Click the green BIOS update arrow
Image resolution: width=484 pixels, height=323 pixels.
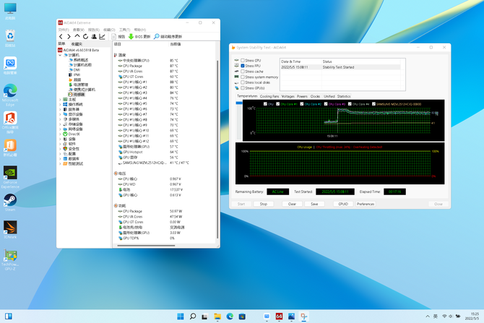click(131, 36)
